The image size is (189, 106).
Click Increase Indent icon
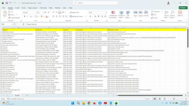click(66, 16)
